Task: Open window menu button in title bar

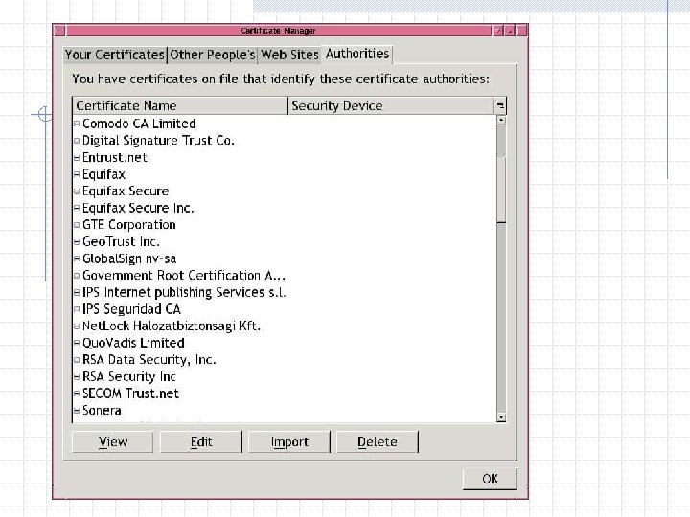Action: [59, 31]
